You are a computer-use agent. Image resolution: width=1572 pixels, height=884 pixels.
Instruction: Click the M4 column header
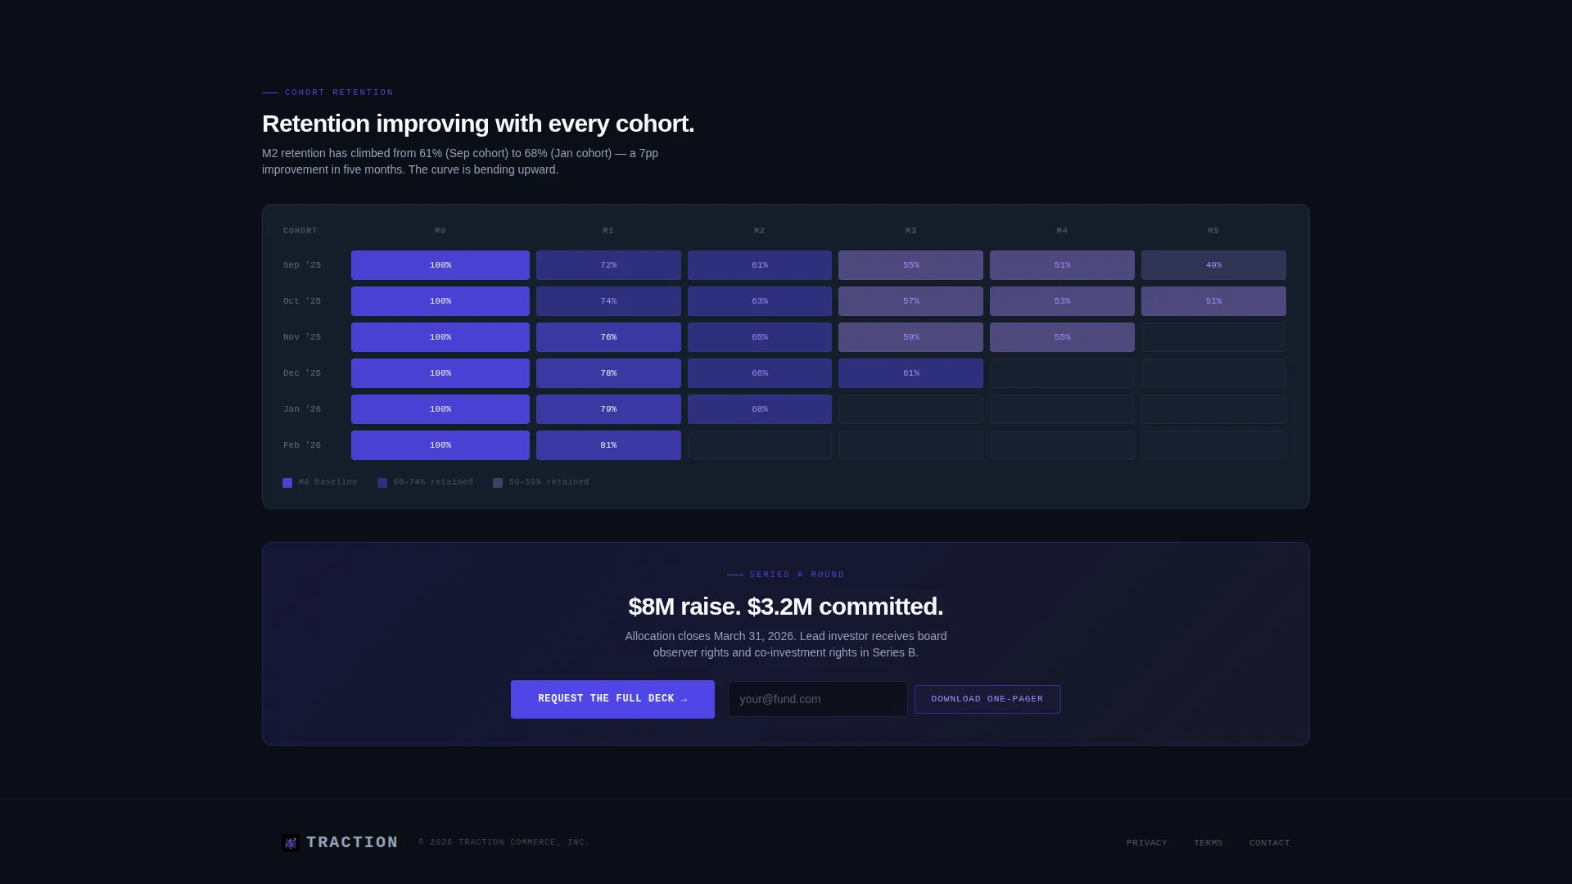point(1062,231)
